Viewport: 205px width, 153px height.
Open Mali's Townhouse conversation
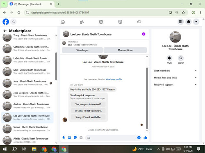(x=27, y=71)
